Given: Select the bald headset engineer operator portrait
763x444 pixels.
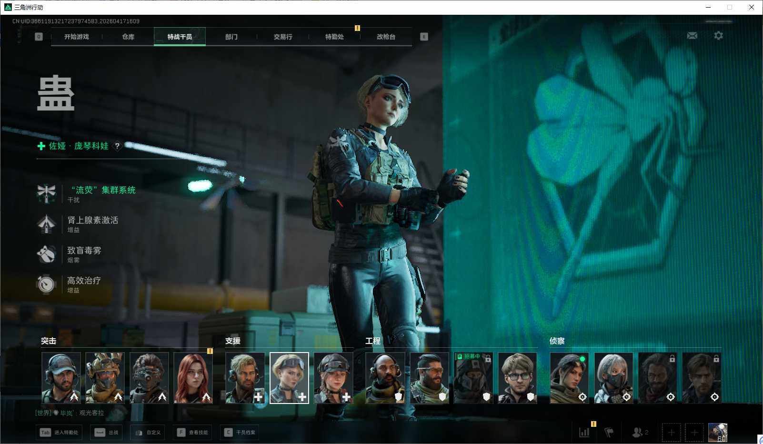Looking at the screenshot, I should click(385, 378).
